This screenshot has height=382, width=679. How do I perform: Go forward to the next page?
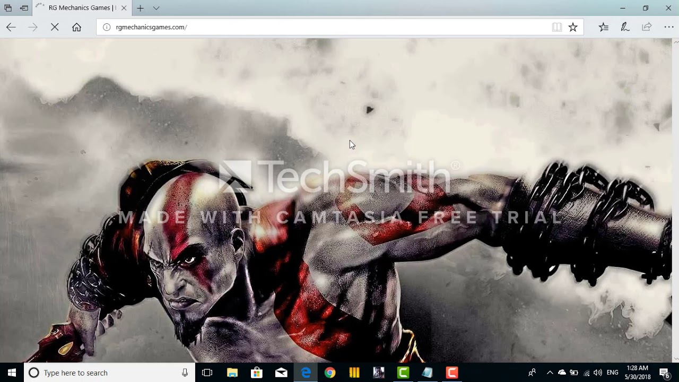pyautogui.click(x=33, y=27)
